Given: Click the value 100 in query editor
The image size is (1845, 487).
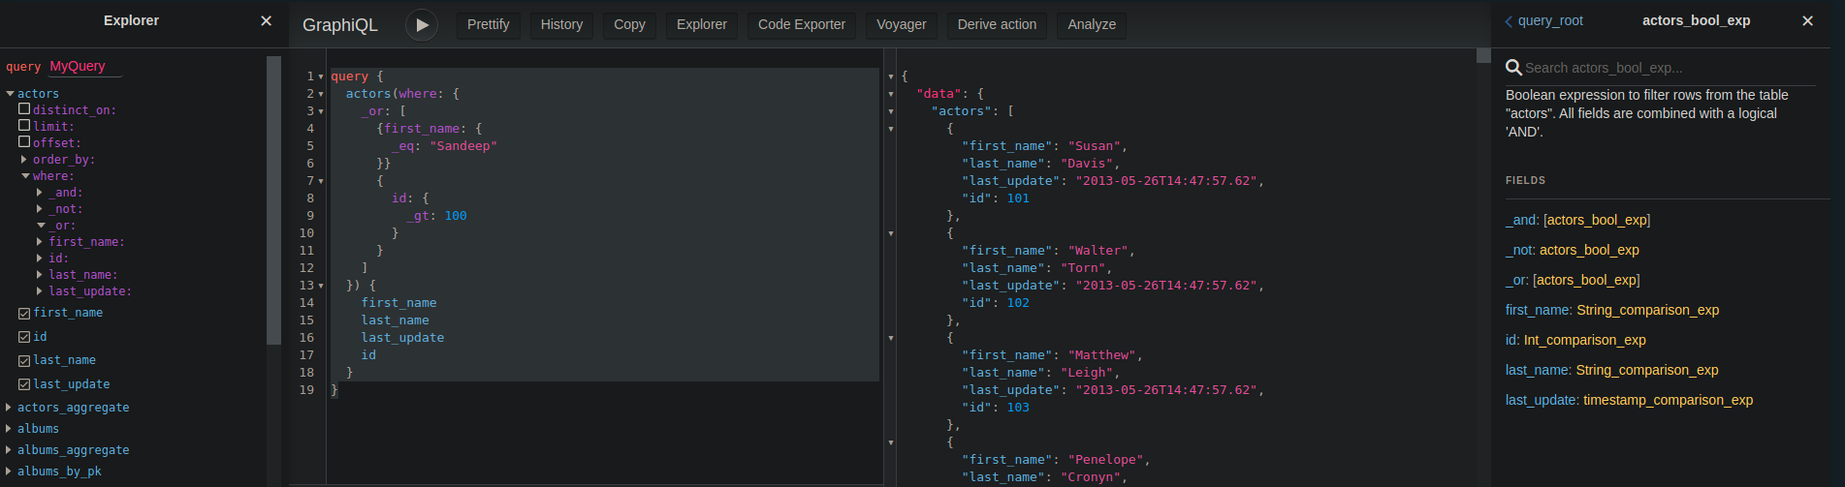Looking at the screenshot, I should (x=456, y=216).
